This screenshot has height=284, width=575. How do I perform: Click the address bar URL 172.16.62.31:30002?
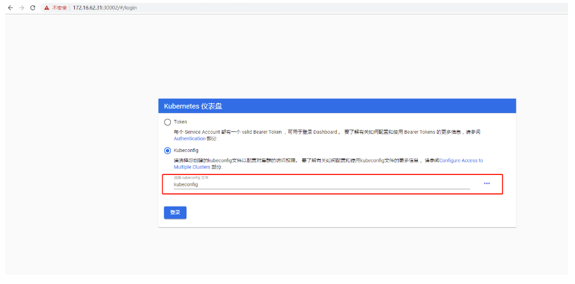[105, 7]
